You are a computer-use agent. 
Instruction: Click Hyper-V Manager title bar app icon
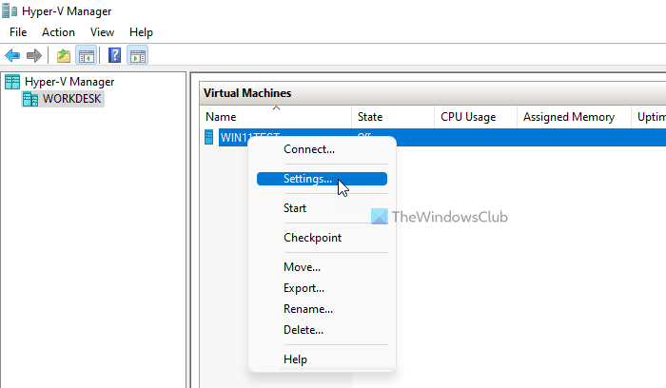pyautogui.click(x=10, y=11)
